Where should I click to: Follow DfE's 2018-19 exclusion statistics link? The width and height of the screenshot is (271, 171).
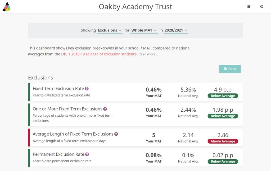[99, 54]
